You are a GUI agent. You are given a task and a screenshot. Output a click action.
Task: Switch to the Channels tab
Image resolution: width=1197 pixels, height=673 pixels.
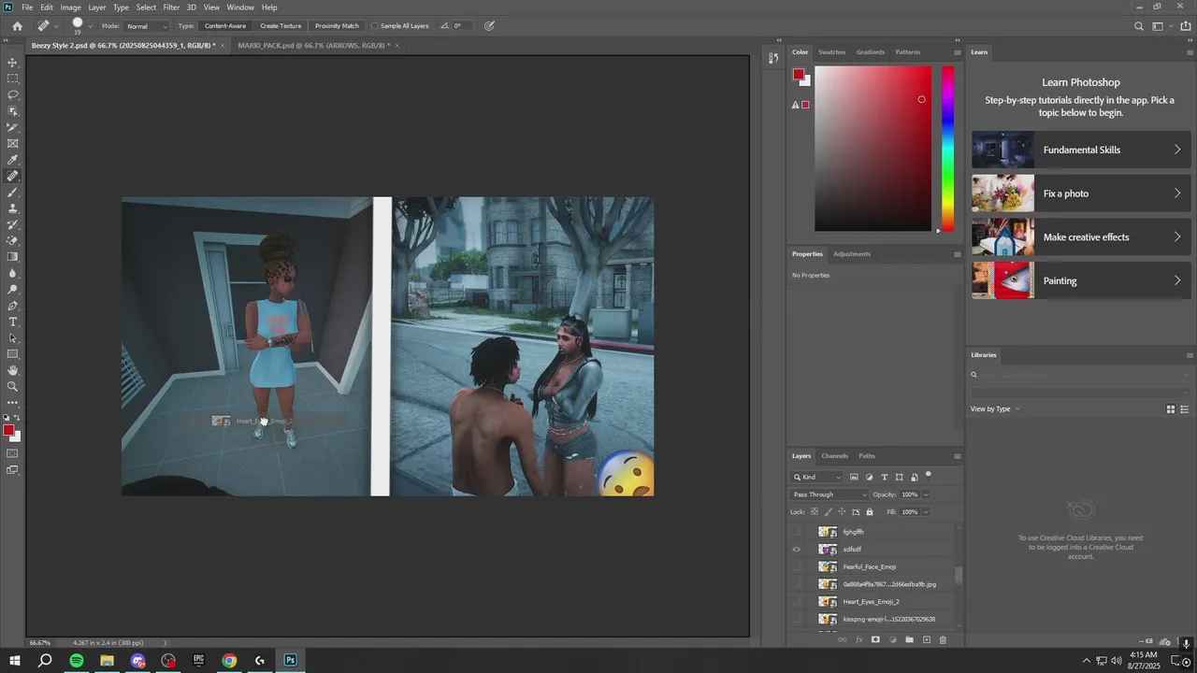pyautogui.click(x=834, y=456)
